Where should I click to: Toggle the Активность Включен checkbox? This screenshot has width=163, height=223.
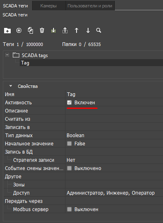pos(69,102)
